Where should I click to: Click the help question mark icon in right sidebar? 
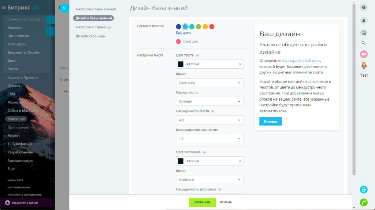point(364,8)
